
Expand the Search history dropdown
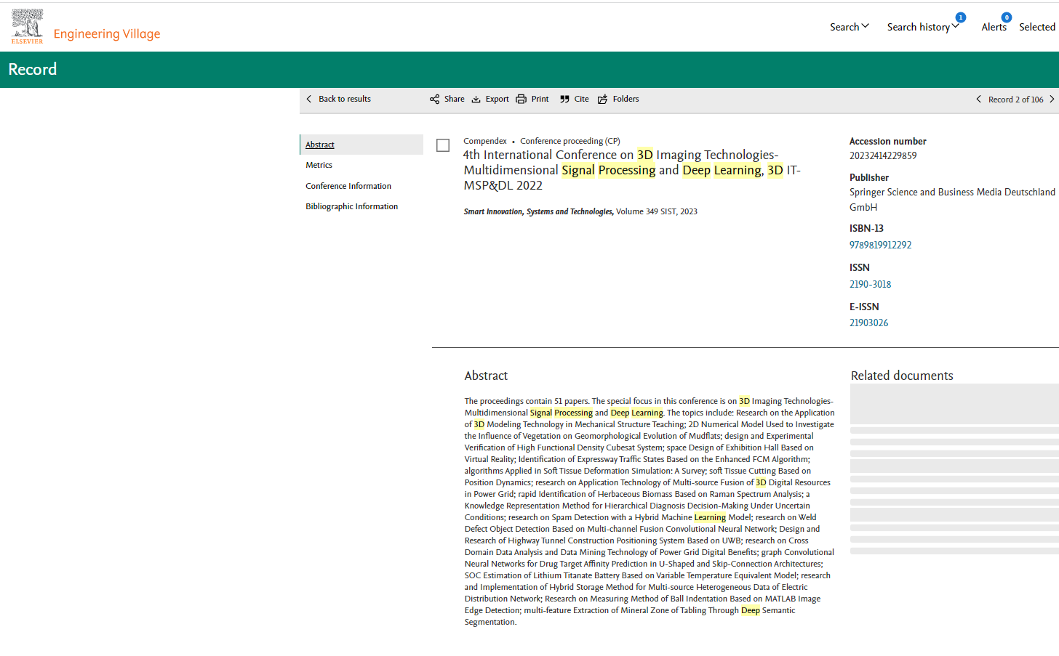(923, 27)
